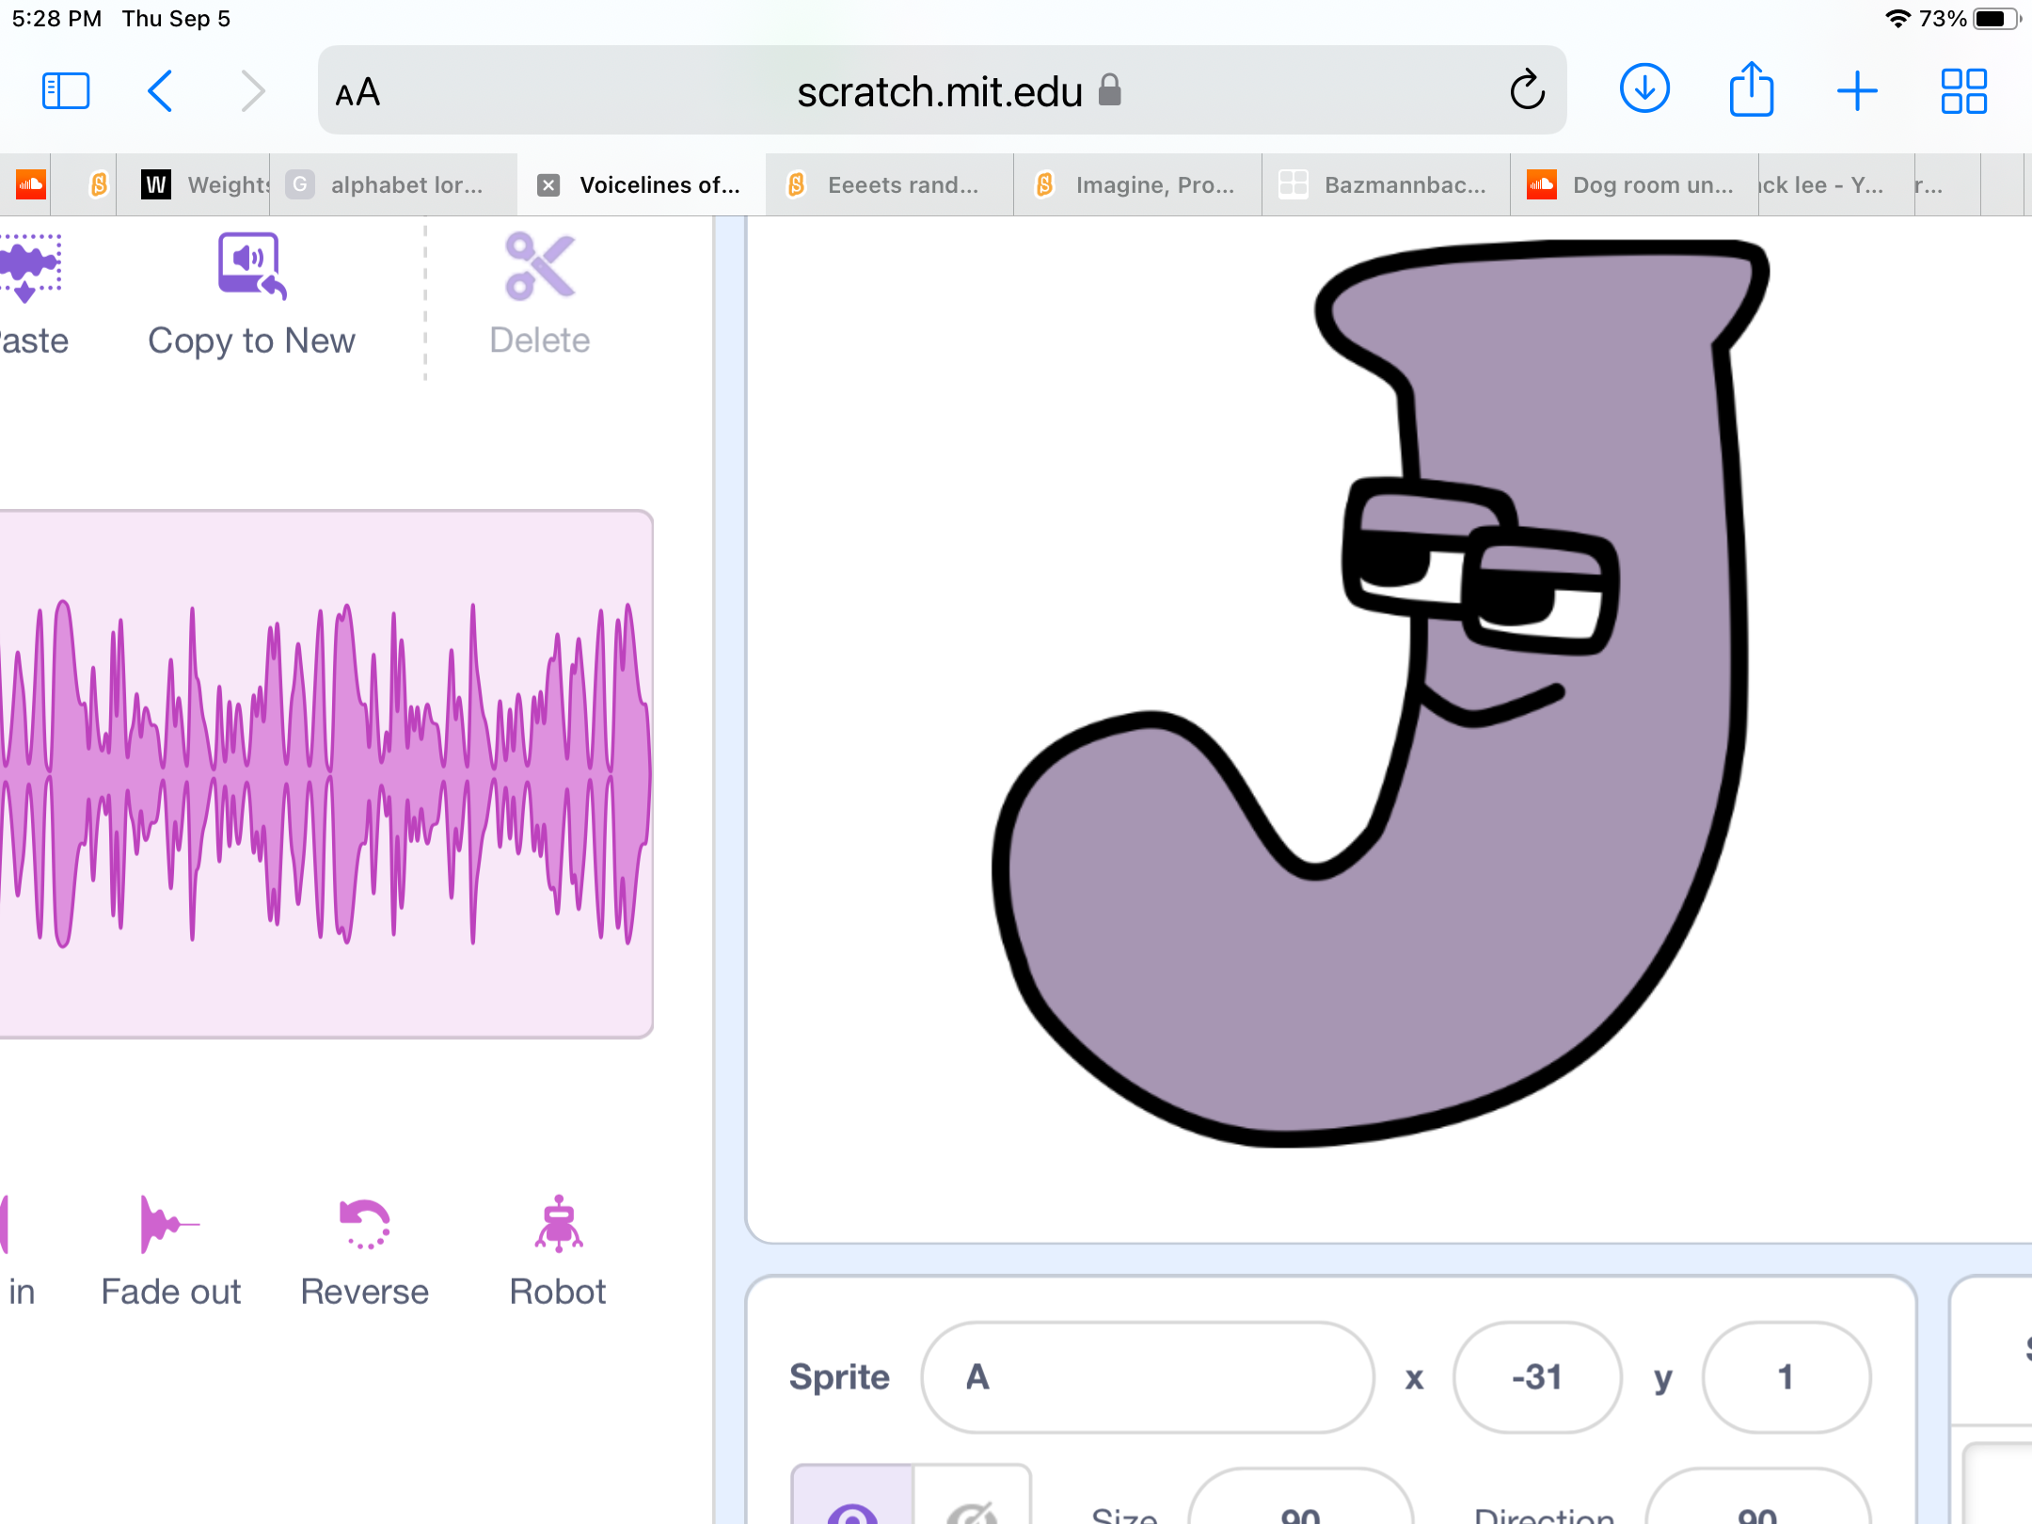The width and height of the screenshot is (2032, 1524).
Task: Click the scratch.mit.edu address bar
Action: (942, 90)
